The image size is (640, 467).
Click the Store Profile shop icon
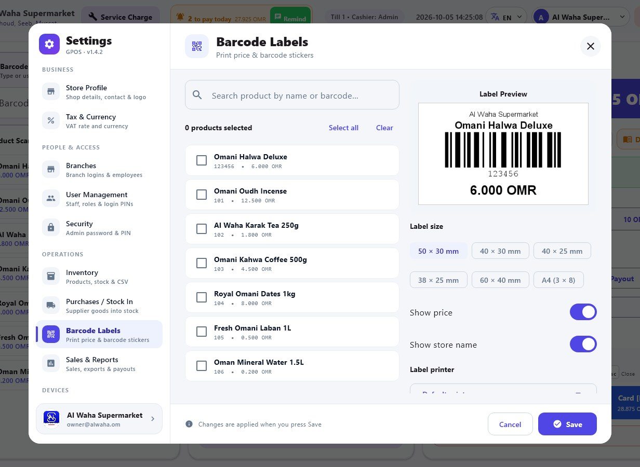coord(51,91)
